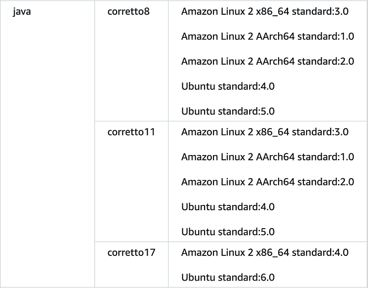Click corretto11's Amazon Linux 2 x86_64 standard:3.0

click(264, 132)
